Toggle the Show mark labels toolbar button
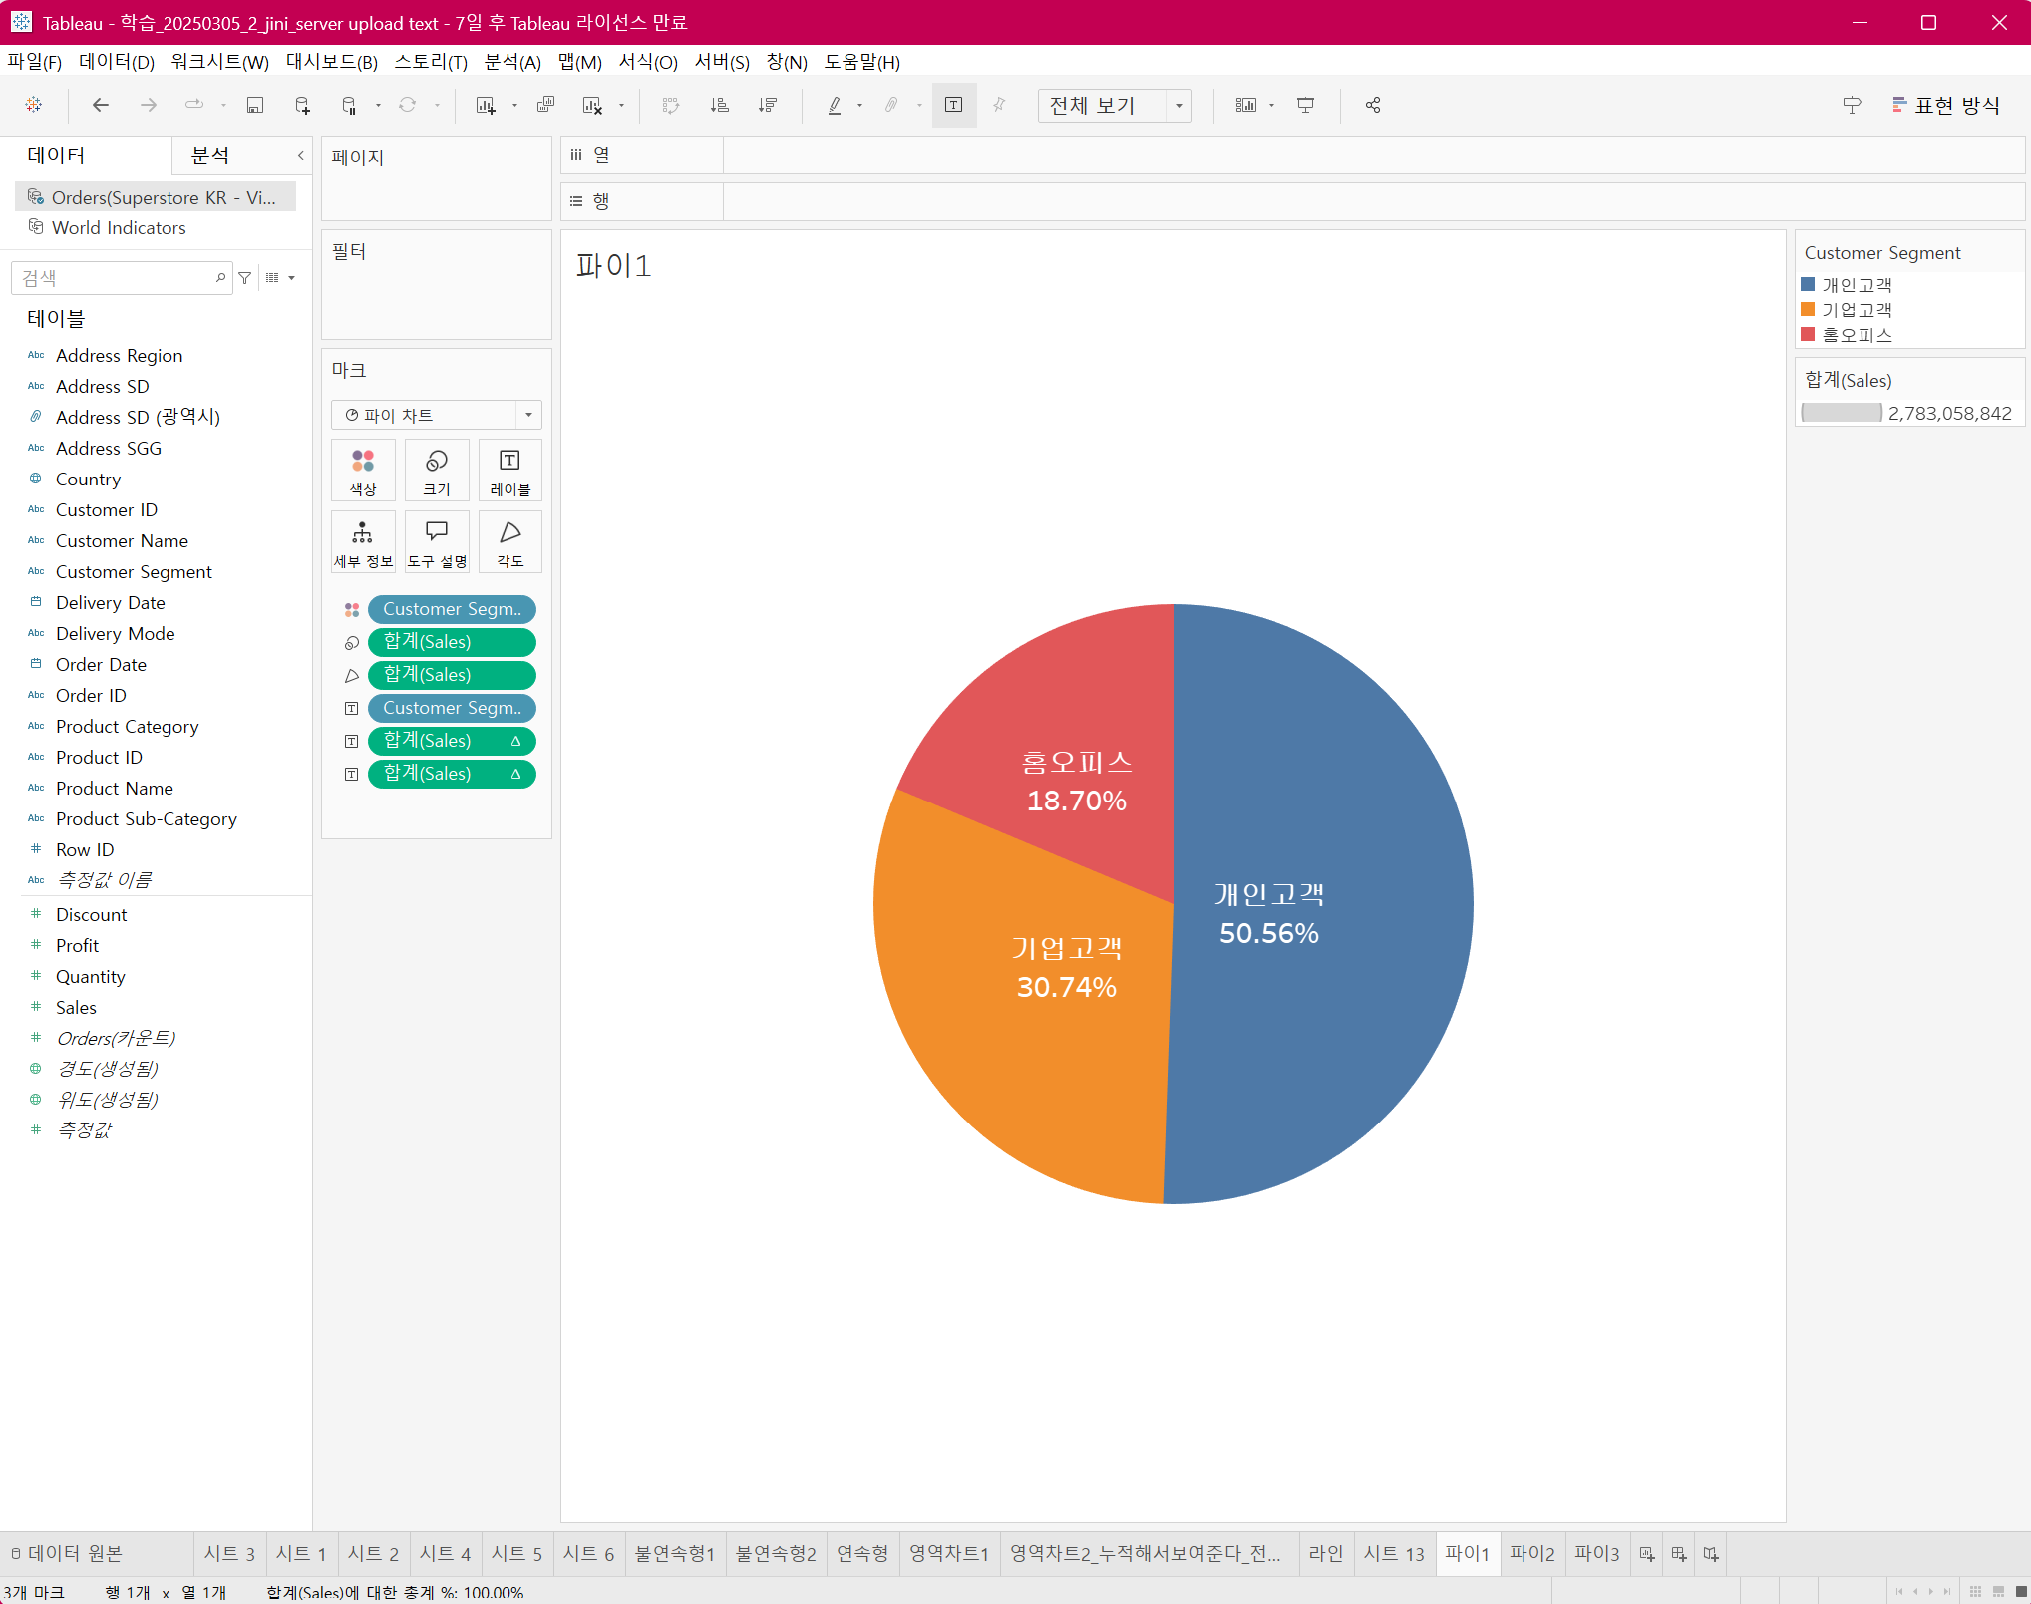Image resolution: width=2031 pixels, height=1604 pixels. click(x=953, y=105)
